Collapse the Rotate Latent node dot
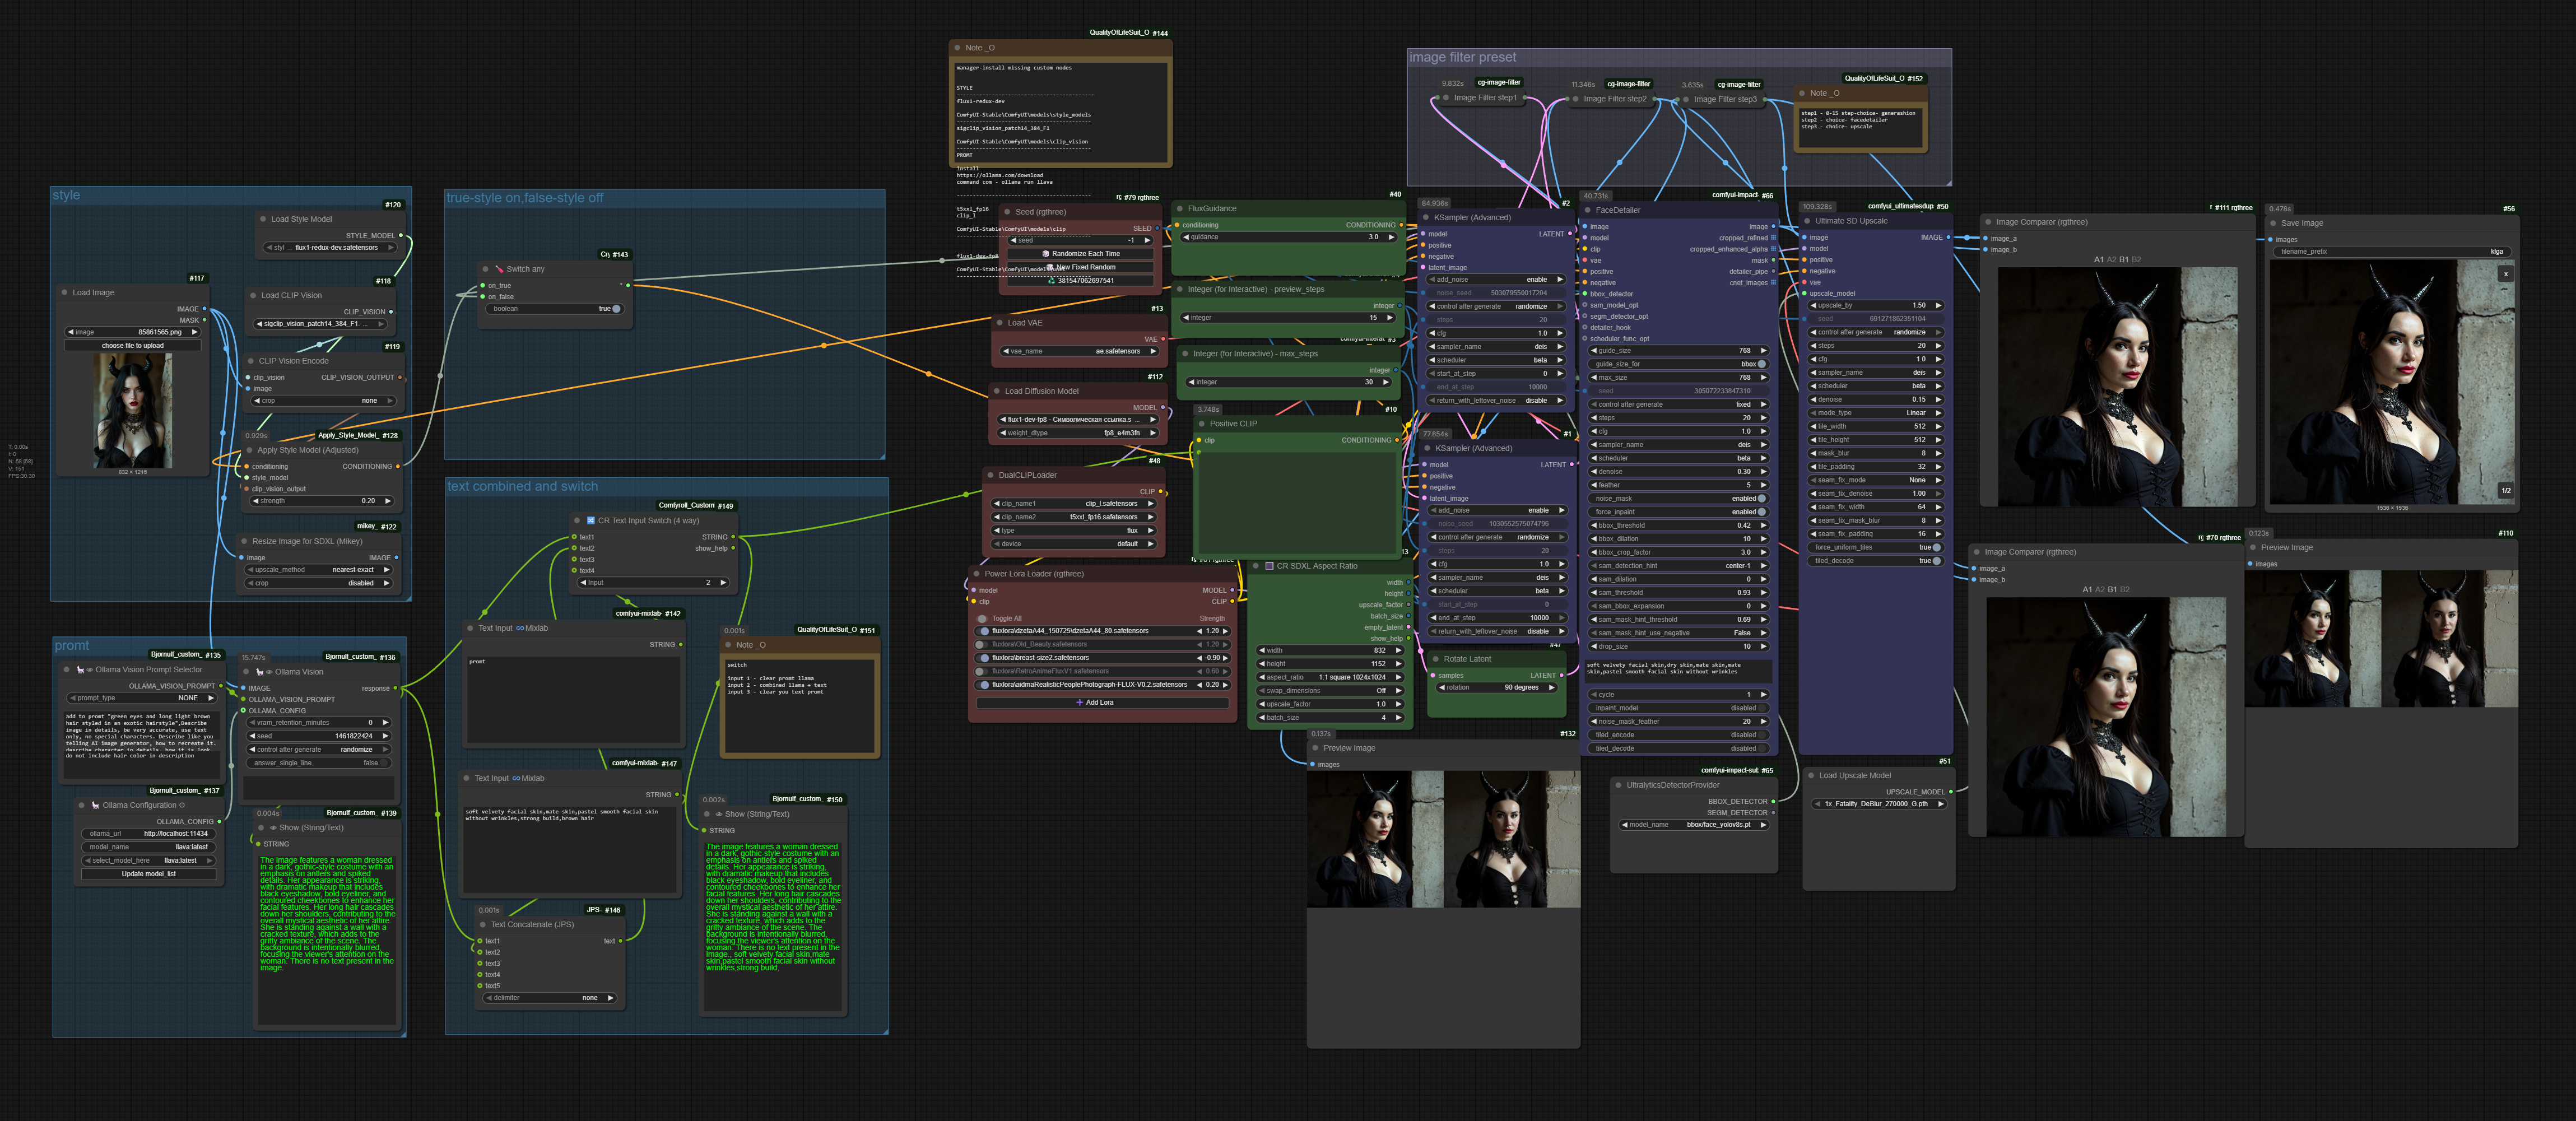2576x1121 pixels. 1435,659
